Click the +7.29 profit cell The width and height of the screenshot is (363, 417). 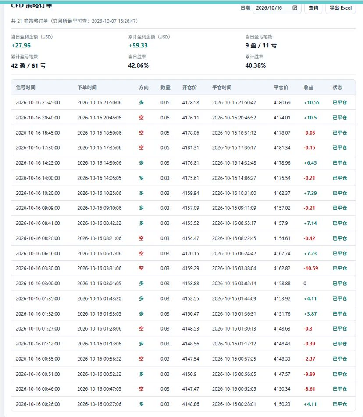point(310,193)
